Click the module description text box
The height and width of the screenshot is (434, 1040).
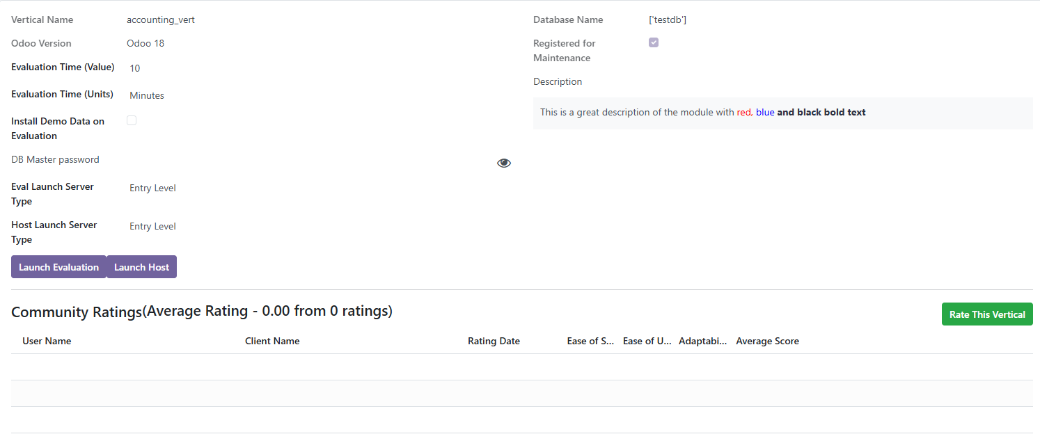[x=783, y=113]
